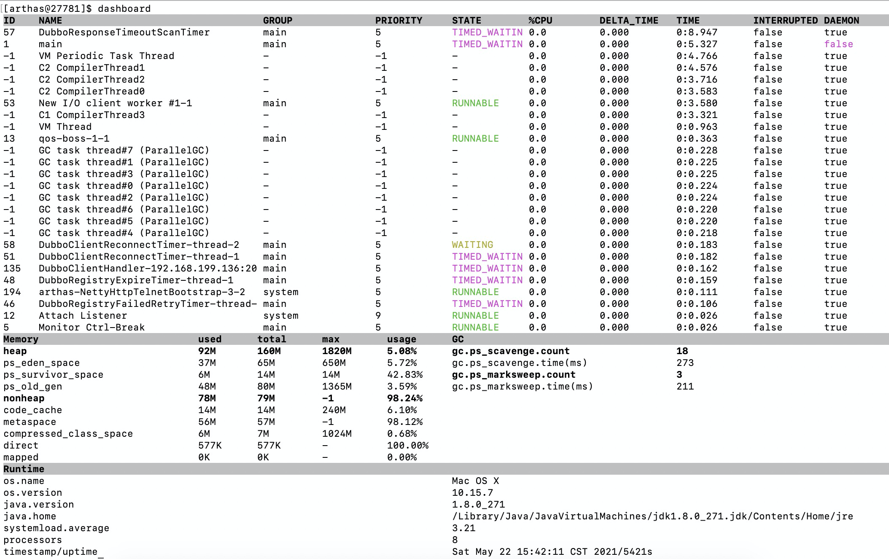Click the 'usage' column header in Memory

click(x=401, y=339)
